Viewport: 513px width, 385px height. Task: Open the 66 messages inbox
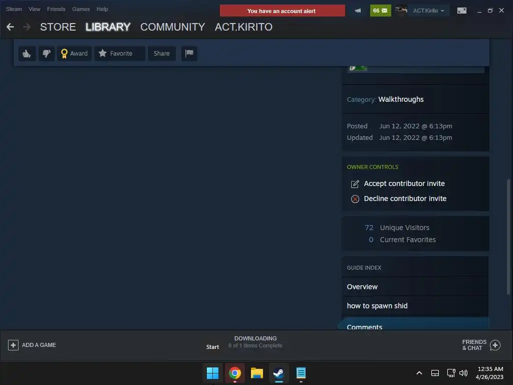pos(380,11)
